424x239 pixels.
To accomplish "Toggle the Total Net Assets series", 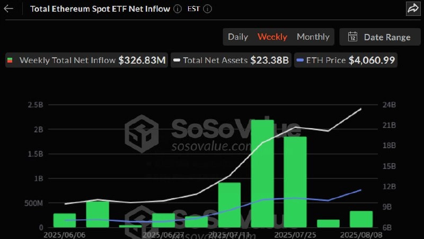I will pos(231,60).
